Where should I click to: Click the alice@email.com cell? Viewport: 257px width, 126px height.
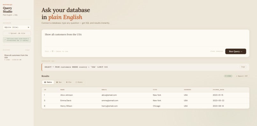[x=109, y=95]
